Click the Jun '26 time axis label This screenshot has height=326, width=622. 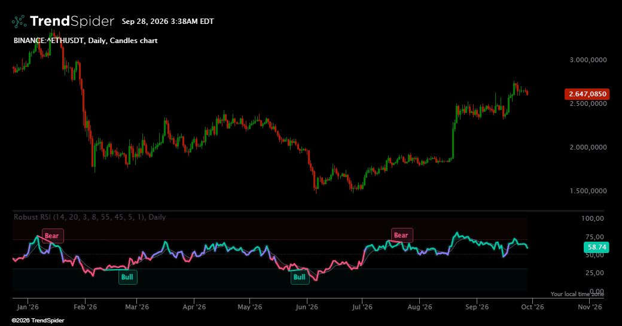pyautogui.click(x=307, y=307)
